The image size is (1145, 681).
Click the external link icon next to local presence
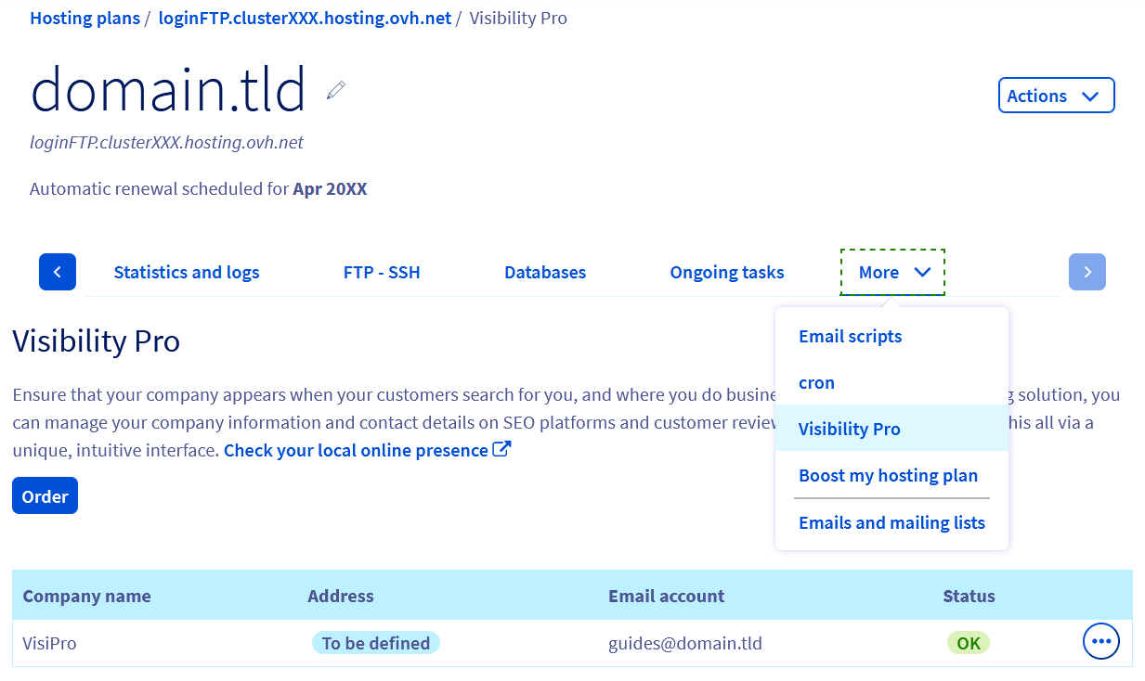pyautogui.click(x=501, y=448)
